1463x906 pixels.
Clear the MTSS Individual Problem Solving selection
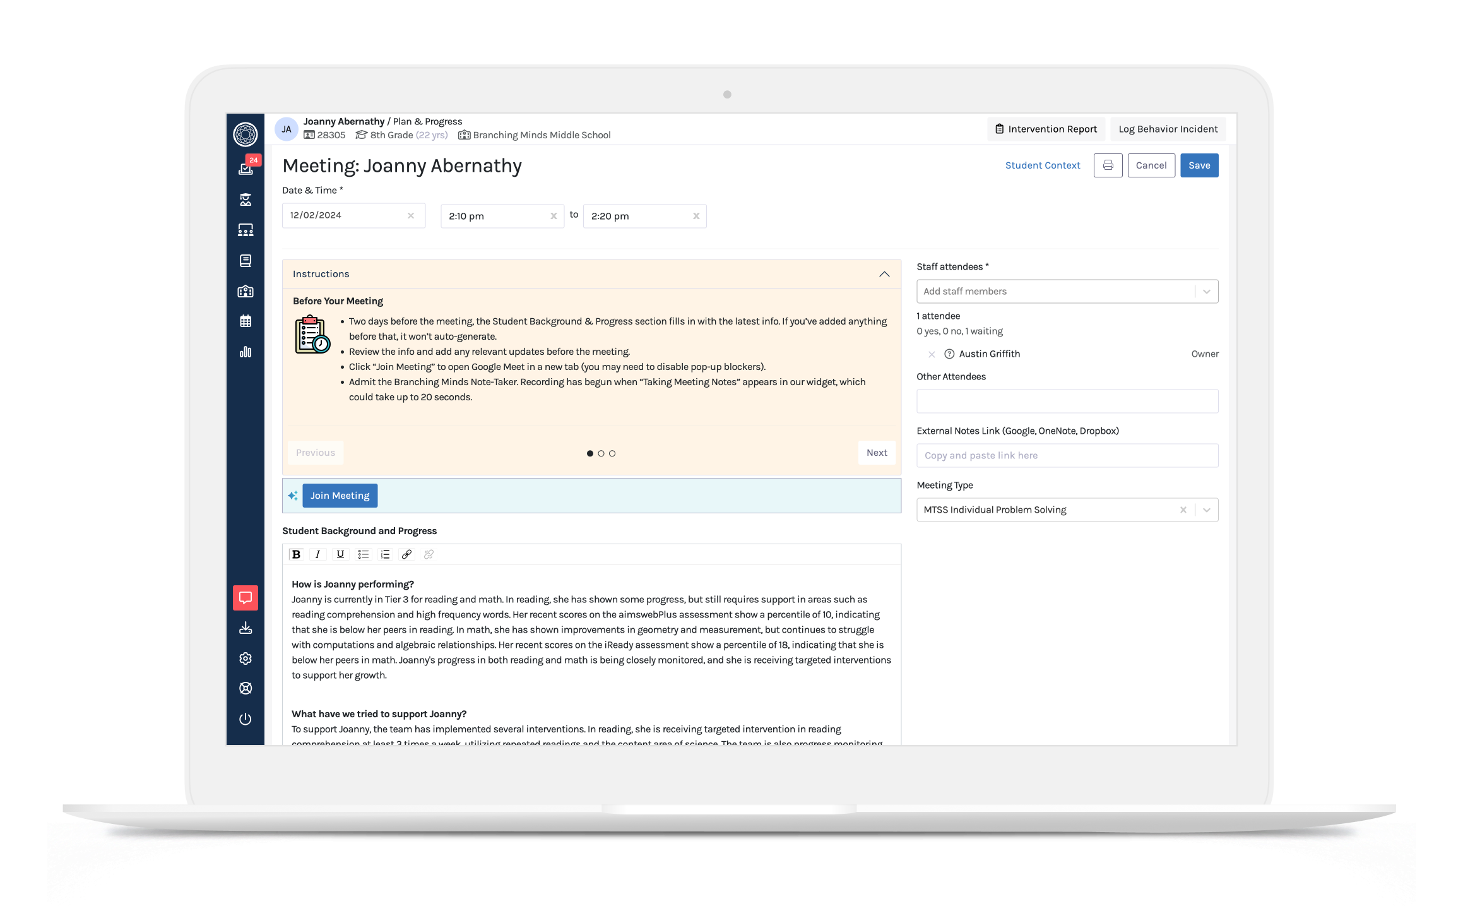coord(1183,510)
